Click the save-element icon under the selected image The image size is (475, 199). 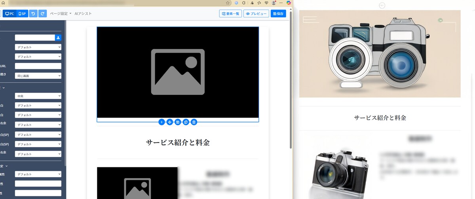178,122
